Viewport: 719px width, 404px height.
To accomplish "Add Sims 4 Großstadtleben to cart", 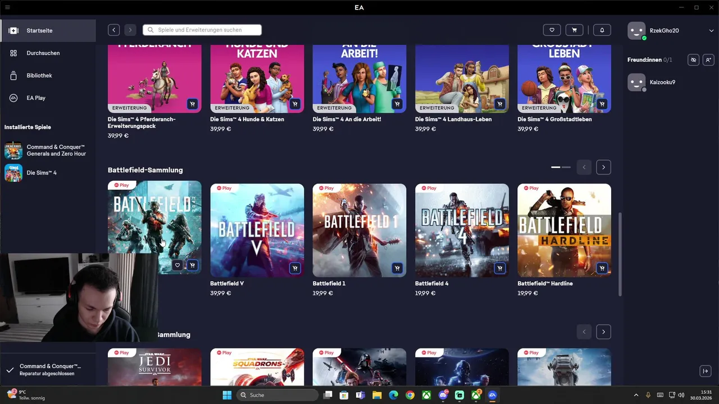I will tap(602, 104).
